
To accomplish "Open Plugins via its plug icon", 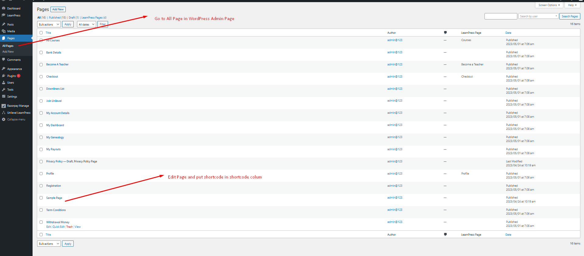I will 4,76.
